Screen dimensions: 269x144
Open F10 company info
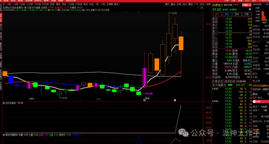(x=196, y=4)
